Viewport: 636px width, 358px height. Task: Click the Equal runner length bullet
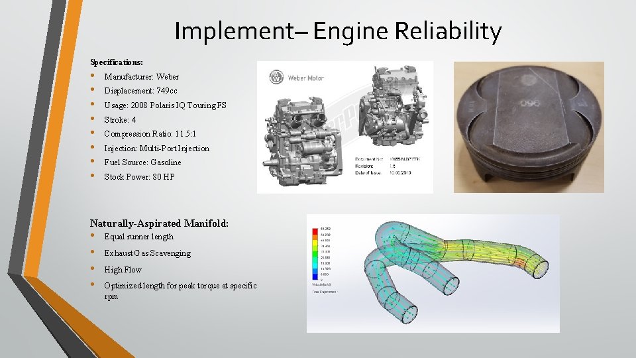pos(138,237)
